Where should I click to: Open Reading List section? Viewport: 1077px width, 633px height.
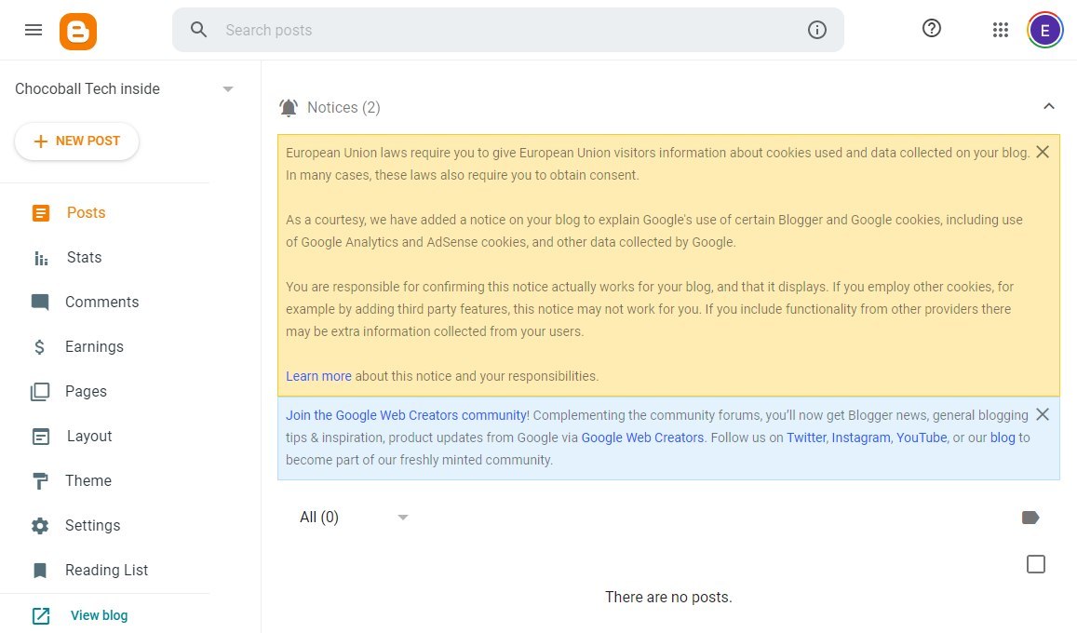pos(106,570)
